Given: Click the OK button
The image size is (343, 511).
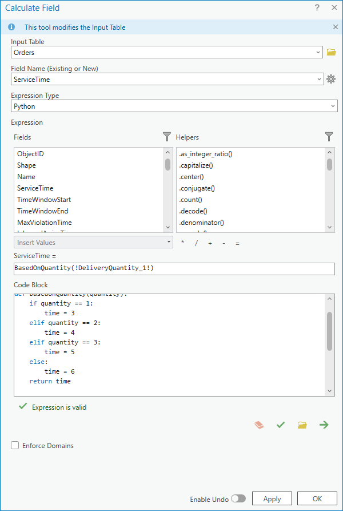Looking at the screenshot, I should click(x=317, y=498).
